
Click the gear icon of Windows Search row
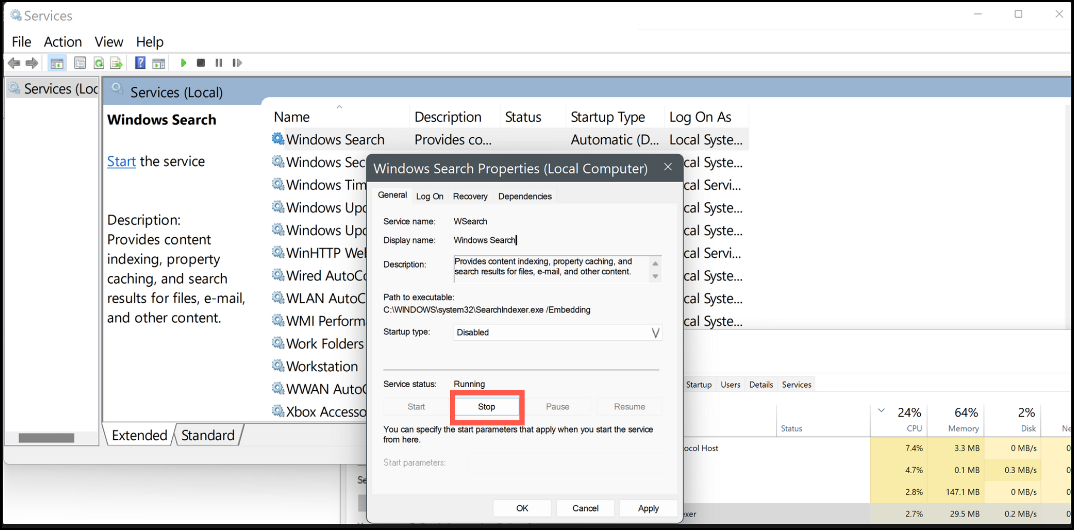(x=278, y=139)
